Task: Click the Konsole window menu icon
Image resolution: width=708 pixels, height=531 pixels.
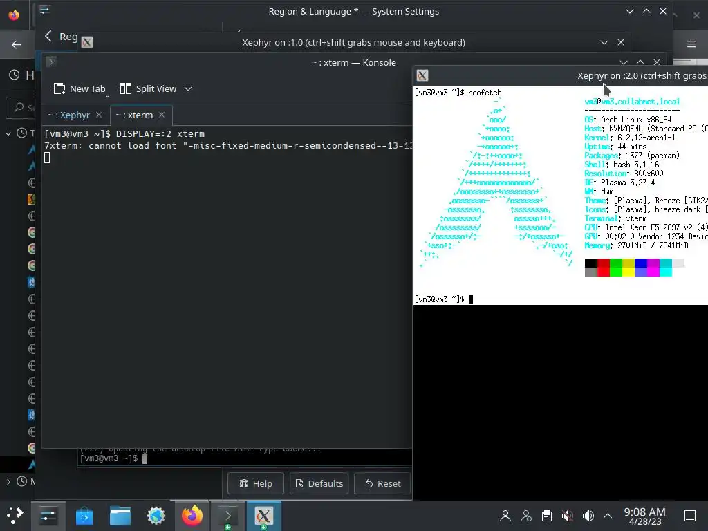Action: [x=51, y=62]
